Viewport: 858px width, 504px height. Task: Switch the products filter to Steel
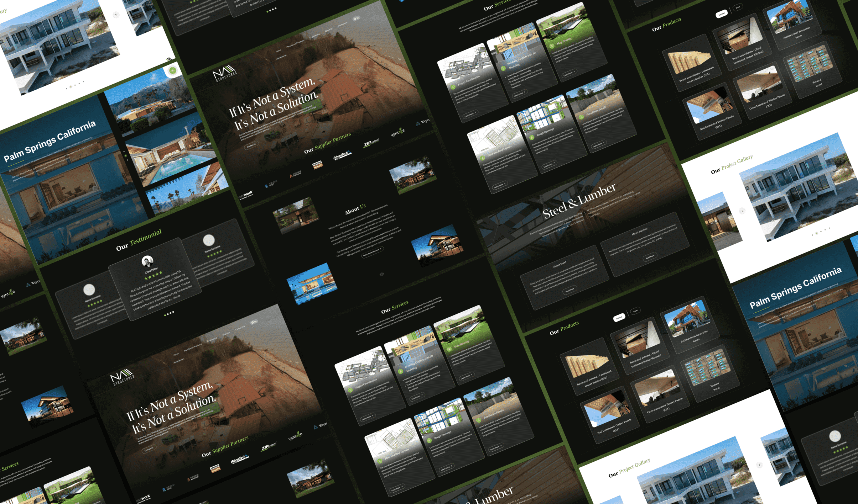738,7
